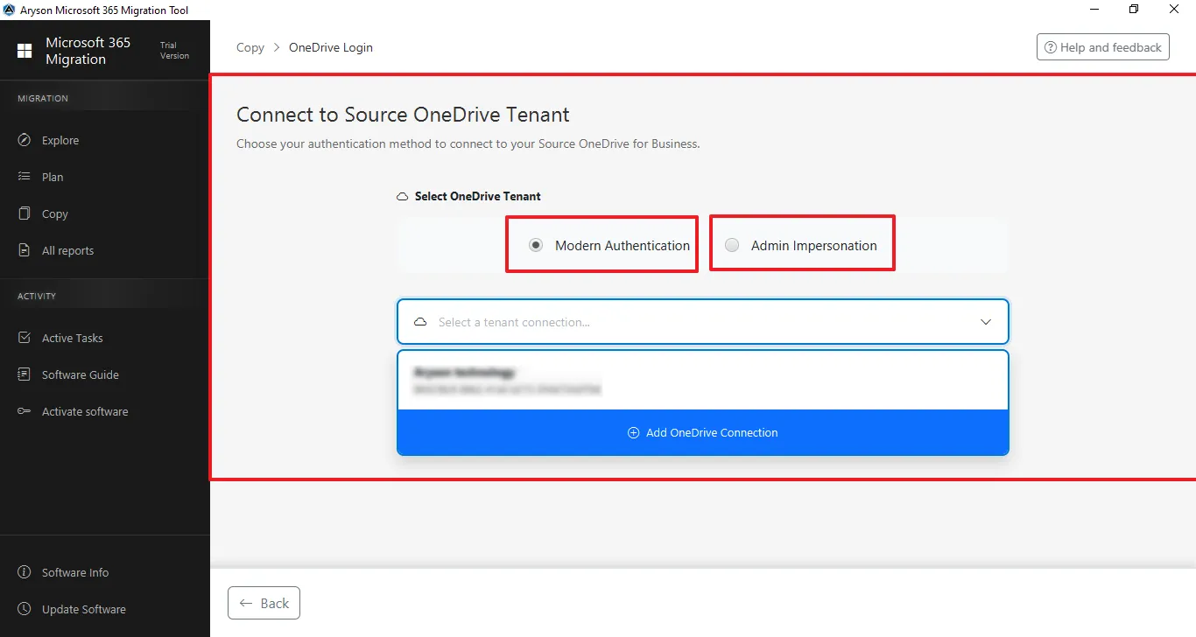Click the Copy icon in sidebar
1196x637 pixels.
coord(25,213)
